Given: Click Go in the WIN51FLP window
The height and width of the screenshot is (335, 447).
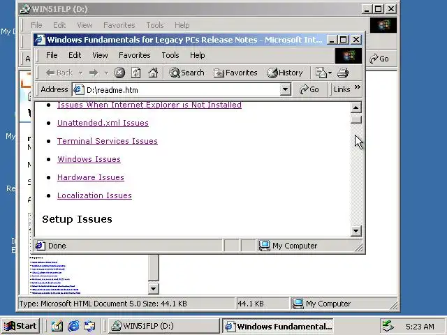Looking at the screenshot, I should 379,59.
